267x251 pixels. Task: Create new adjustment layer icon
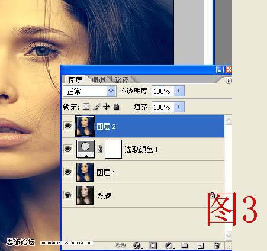click(169, 246)
